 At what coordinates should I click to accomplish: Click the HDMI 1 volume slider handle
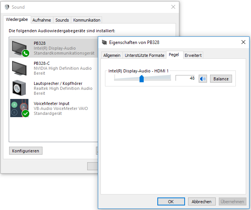(x=141, y=78)
